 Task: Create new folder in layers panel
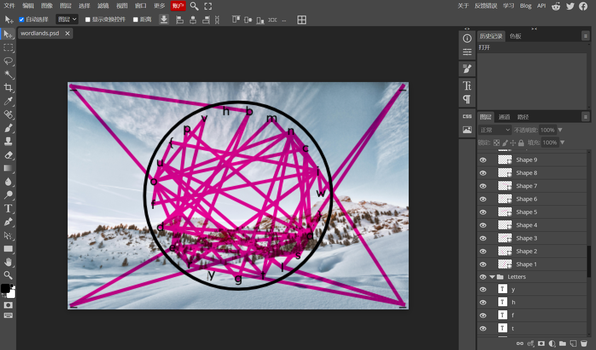tap(562, 343)
